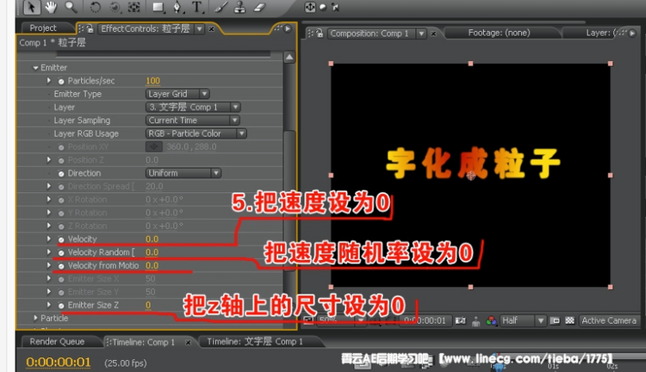The width and height of the screenshot is (646, 372).
Task: Open the Layer RGB Usage dropdown
Action: coord(196,133)
